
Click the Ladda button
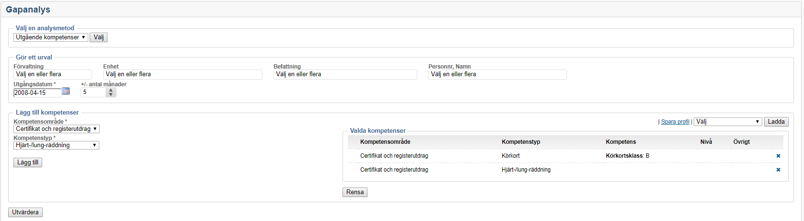pos(776,122)
